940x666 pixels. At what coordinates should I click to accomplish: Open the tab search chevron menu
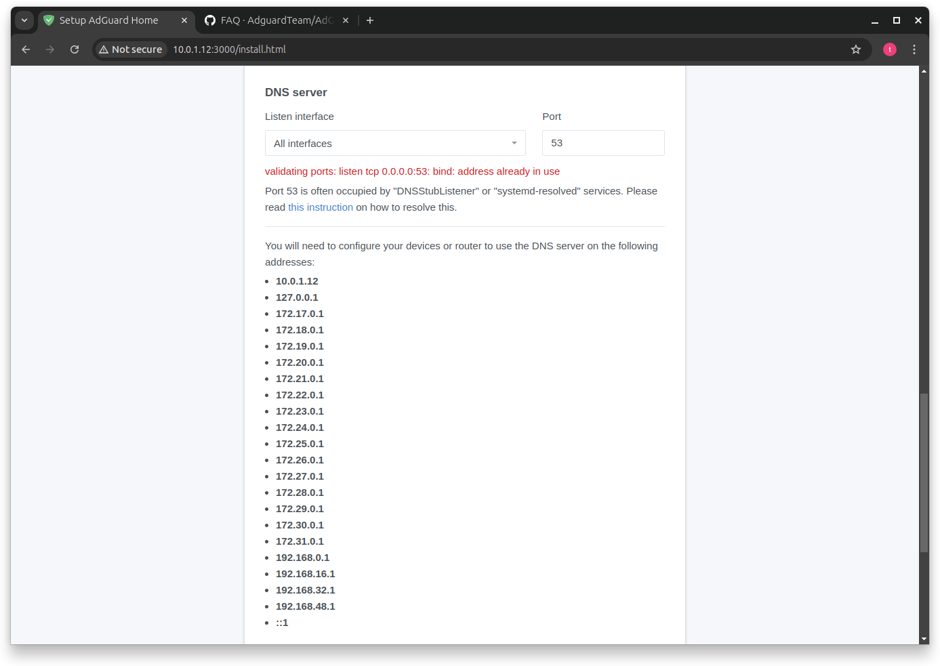(x=24, y=20)
